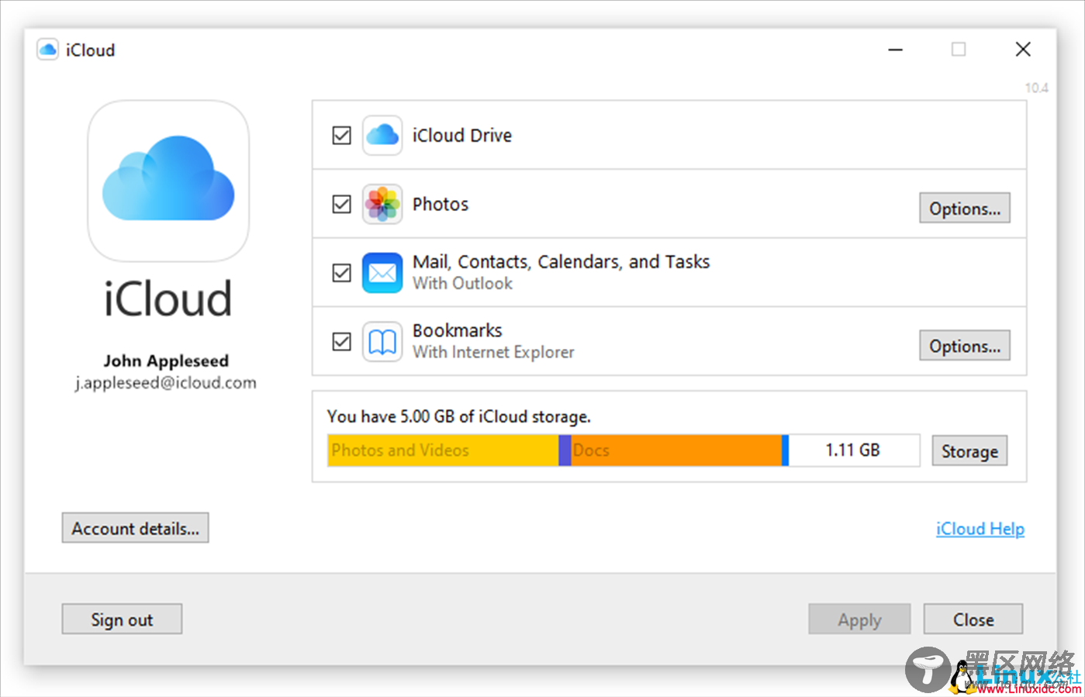The height and width of the screenshot is (697, 1085).
Task: Click the 'With Internet Explorer' subtitle
Action: [x=493, y=352]
